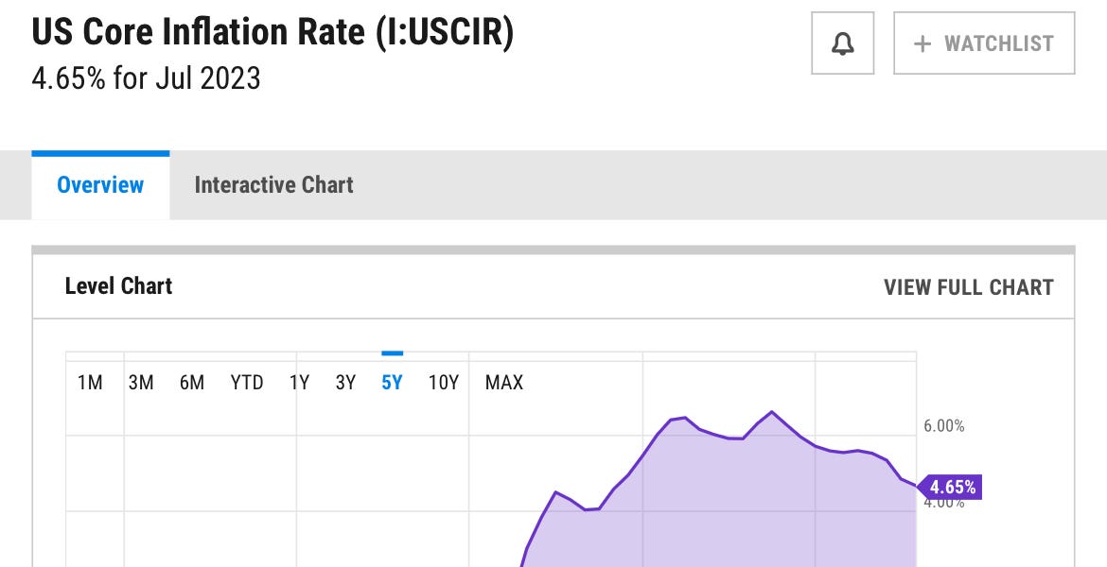Image resolution: width=1107 pixels, height=567 pixels.
Task: Select the MAX time range
Action: click(x=504, y=383)
